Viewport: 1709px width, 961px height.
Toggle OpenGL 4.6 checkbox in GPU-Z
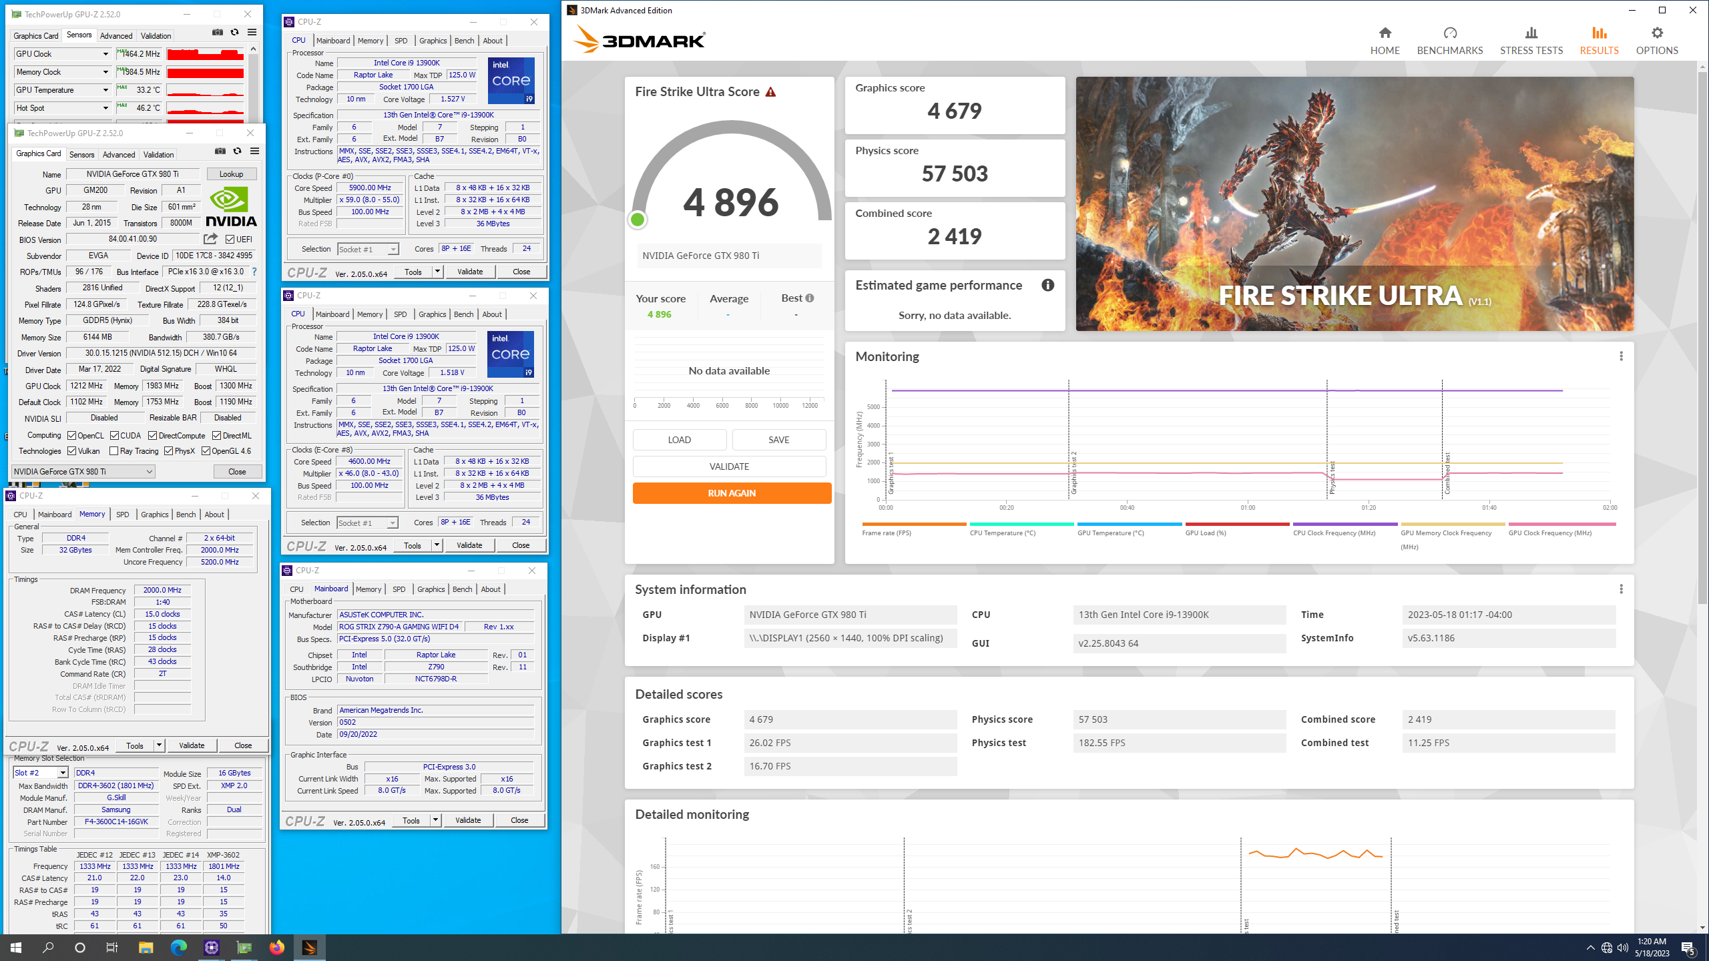tap(206, 451)
